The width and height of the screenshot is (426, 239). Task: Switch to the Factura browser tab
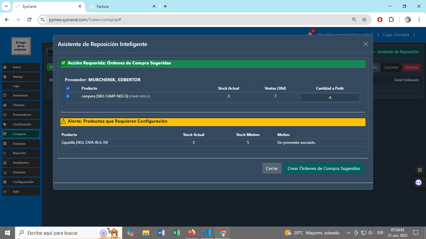point(122,6)
